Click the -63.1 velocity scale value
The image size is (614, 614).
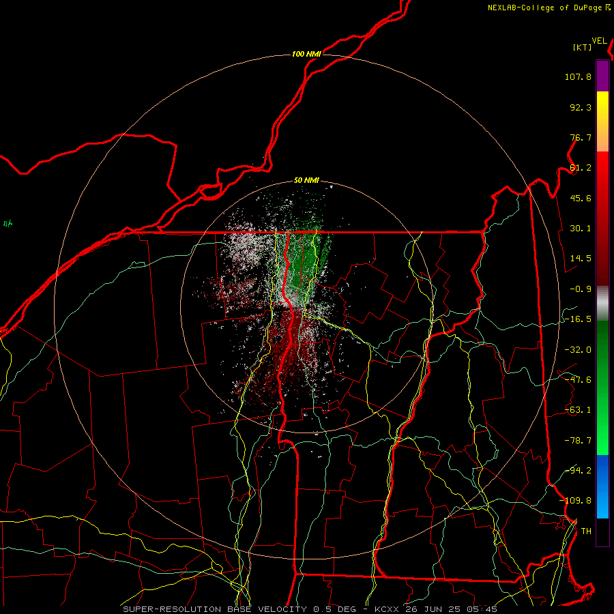click(x=578, y=410)
